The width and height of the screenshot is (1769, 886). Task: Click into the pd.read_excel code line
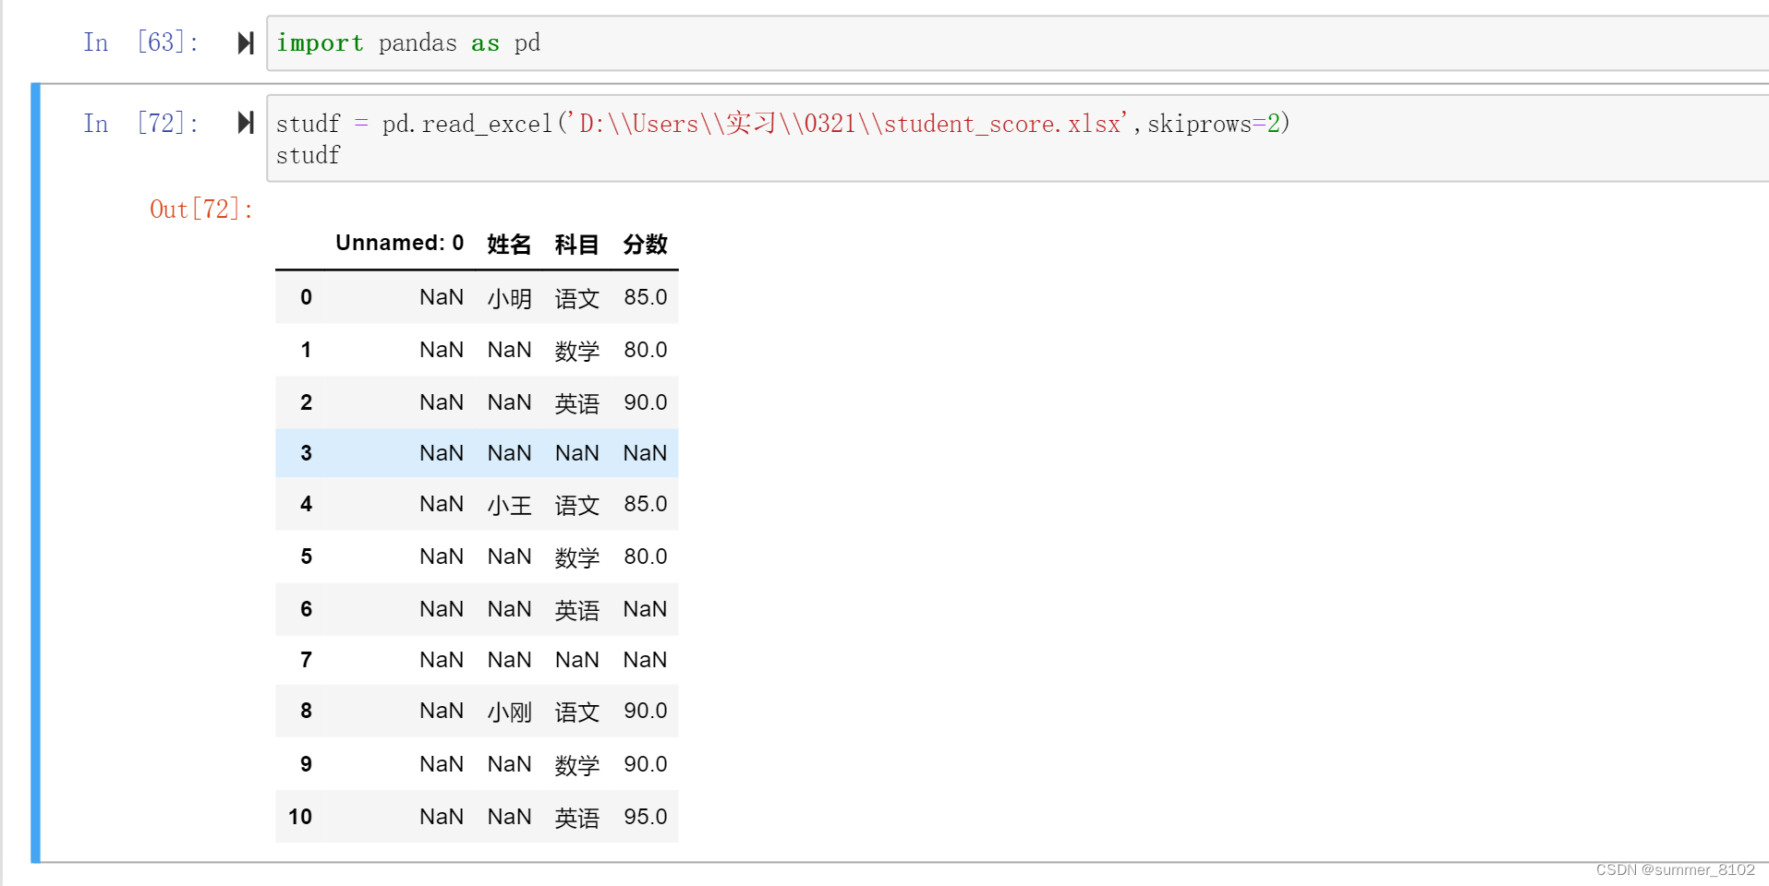point(782,124)
